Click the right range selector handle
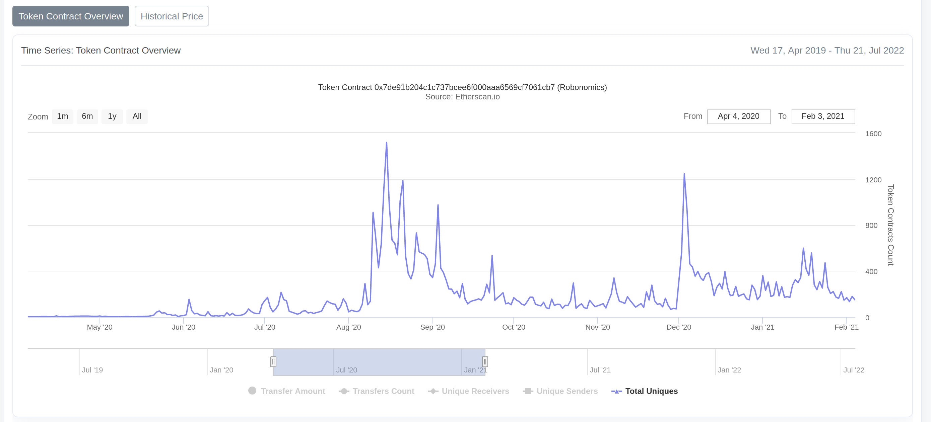 click(485, 362)
